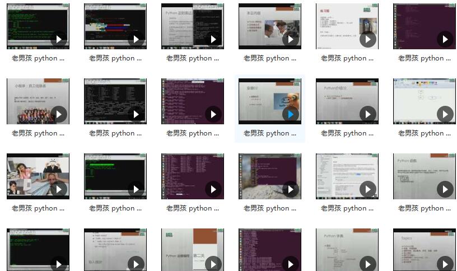Click the blue play button on 安装02 video
This screenshot has width=457, height=271.
[291, 114]
